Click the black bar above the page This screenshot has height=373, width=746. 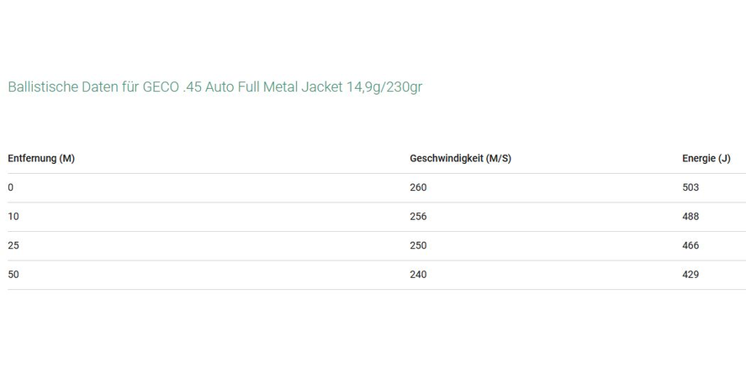point(373,36)
